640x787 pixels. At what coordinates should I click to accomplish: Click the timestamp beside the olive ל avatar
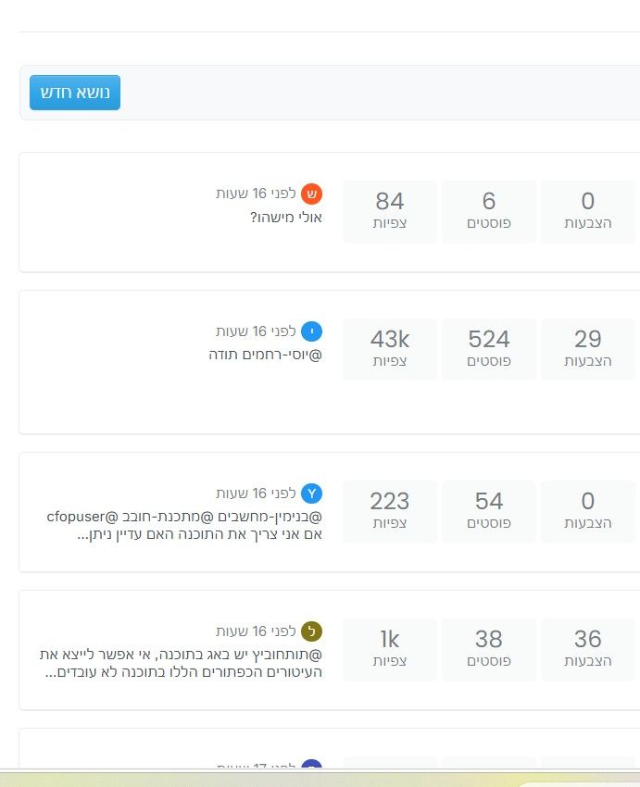(x=256, y=631)
